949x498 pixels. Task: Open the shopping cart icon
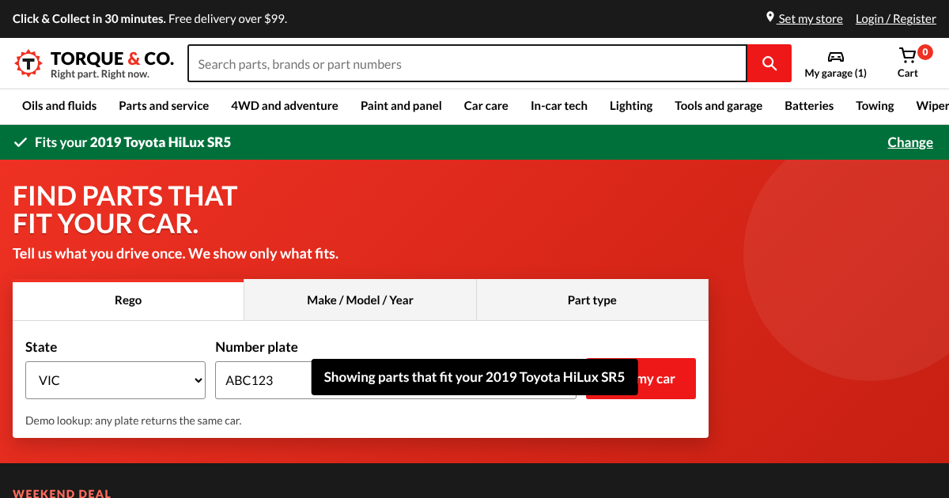tap(907, 55)
